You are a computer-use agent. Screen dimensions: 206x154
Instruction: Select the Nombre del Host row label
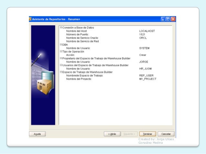(x=77, y=31)
